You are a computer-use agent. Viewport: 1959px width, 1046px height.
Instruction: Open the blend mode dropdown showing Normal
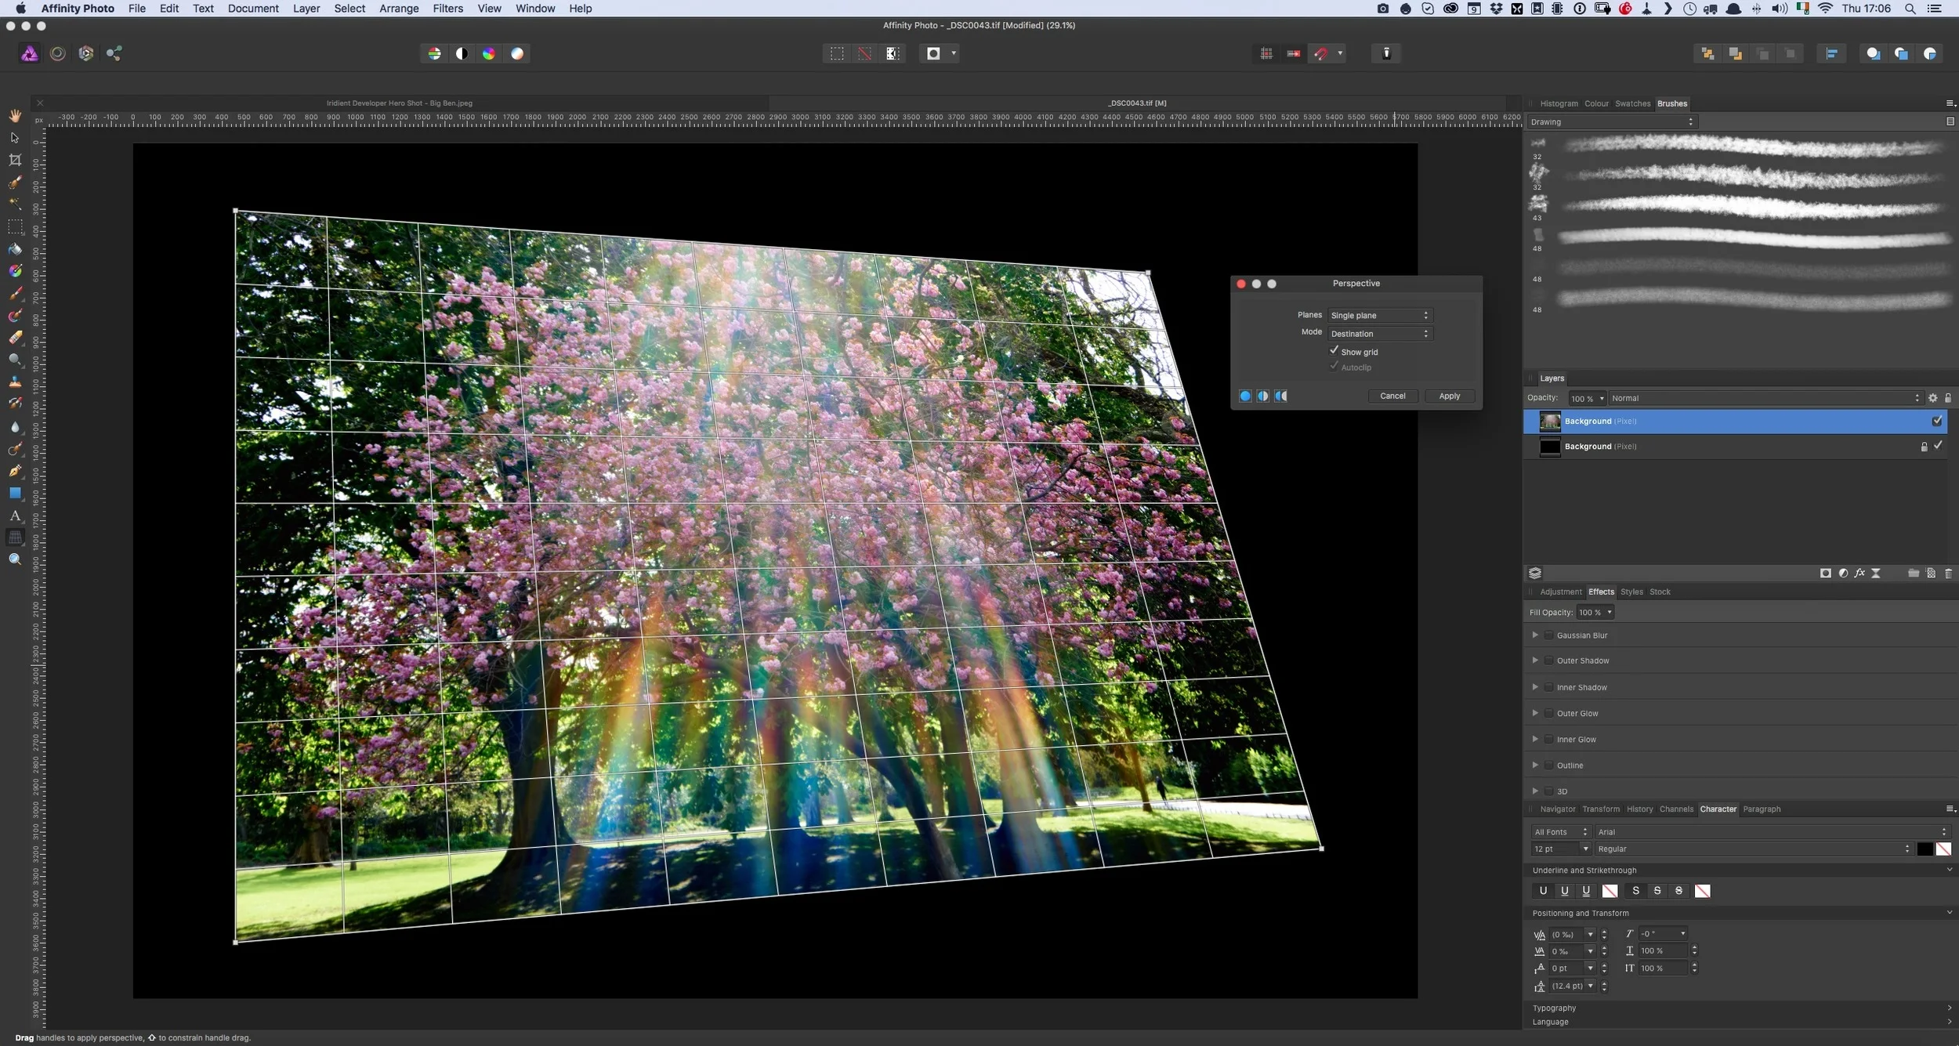tap(1763, 398)
